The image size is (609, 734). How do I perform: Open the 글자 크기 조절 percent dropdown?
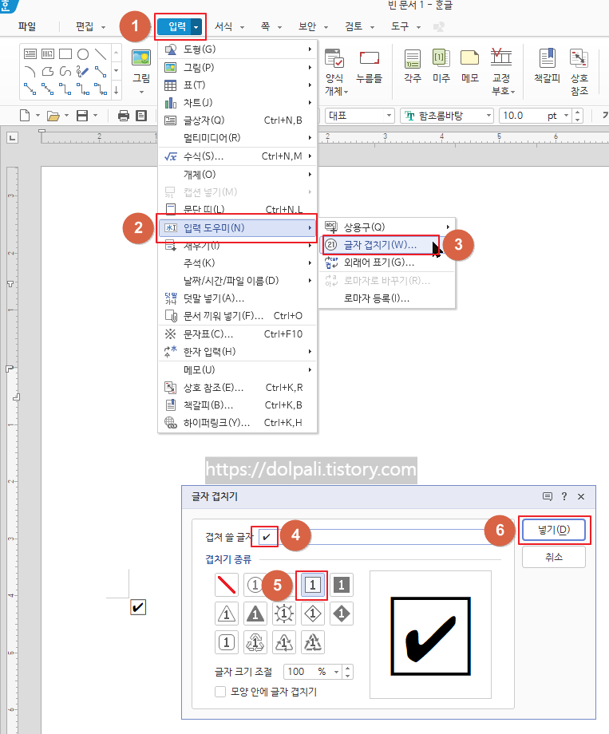336,673
